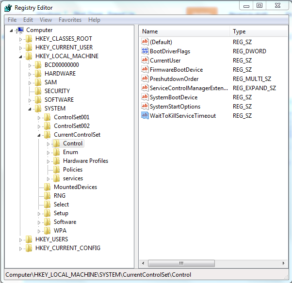292x283 pixels.
Task: Click the CurrentControlSet folder icon
Action: [48, 135]
